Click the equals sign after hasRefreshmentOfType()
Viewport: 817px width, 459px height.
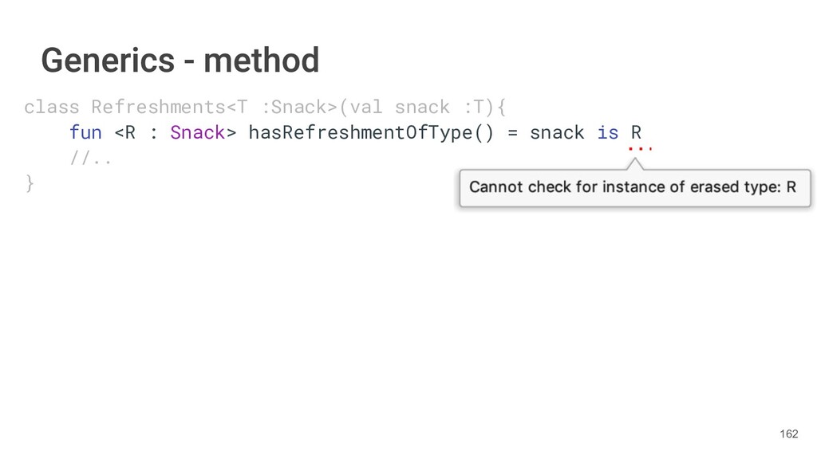coord(512,132)
